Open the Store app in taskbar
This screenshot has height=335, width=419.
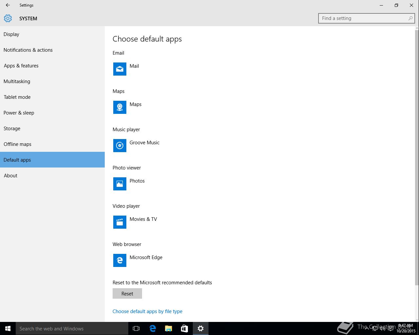(185, 328)
